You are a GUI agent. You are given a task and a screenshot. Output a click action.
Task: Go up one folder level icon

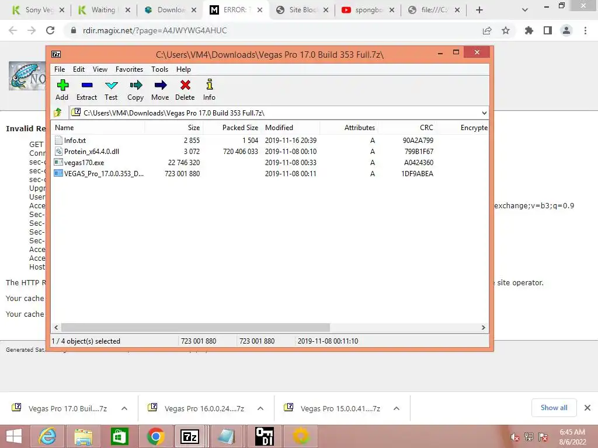click(58, 113)
